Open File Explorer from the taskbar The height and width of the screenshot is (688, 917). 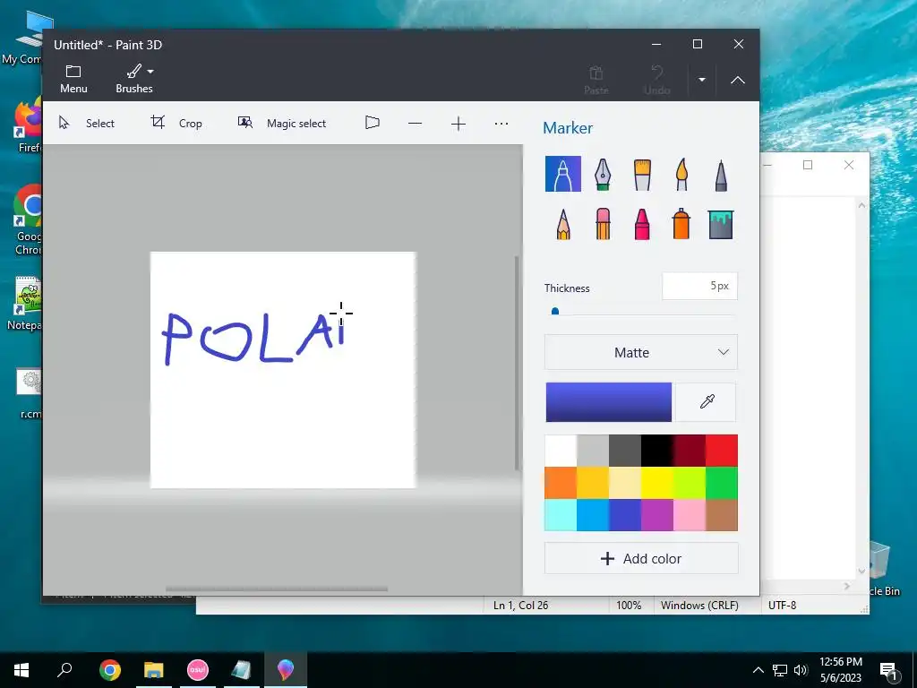[x=154, y=670]
